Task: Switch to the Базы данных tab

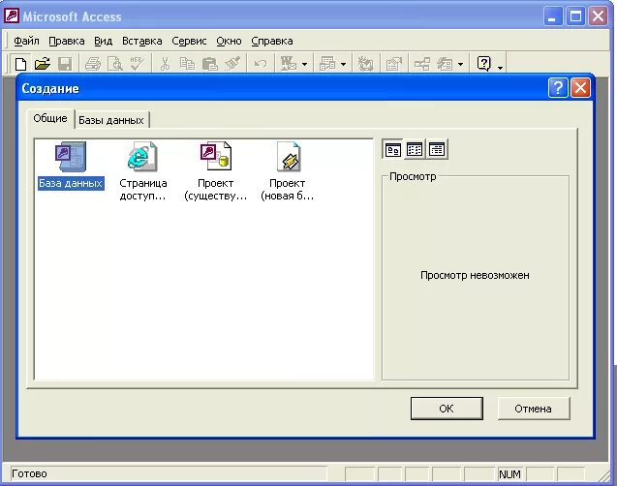Action: click(111, 120)
